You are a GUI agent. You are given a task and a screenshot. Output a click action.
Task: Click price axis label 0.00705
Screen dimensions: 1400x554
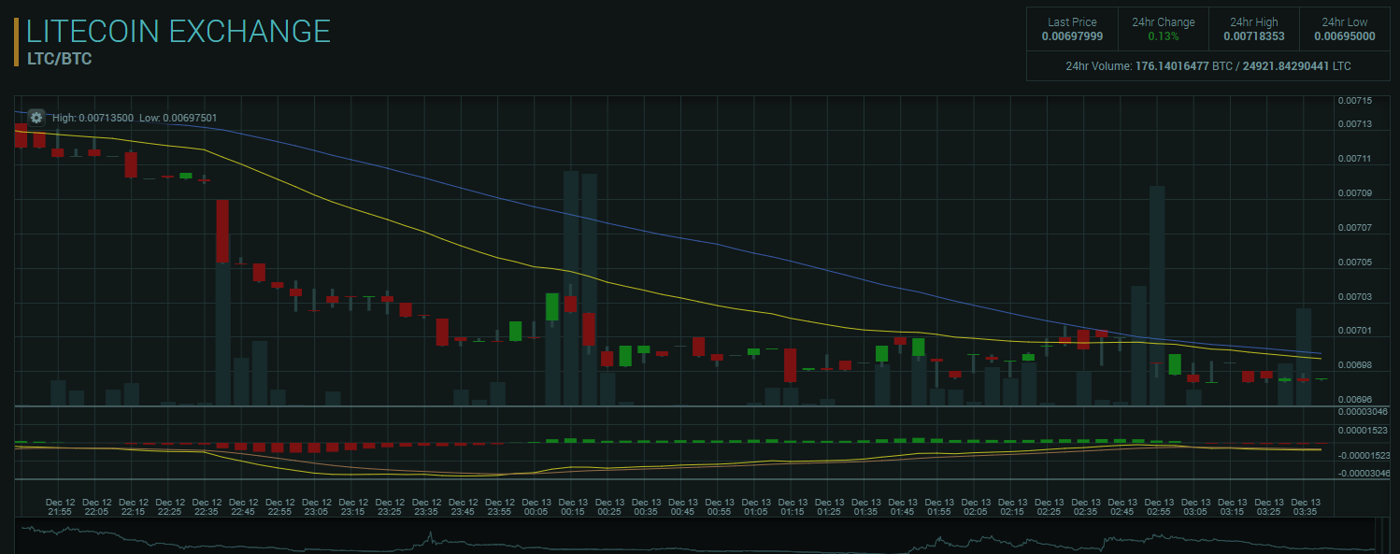[x=1354, y=263]
